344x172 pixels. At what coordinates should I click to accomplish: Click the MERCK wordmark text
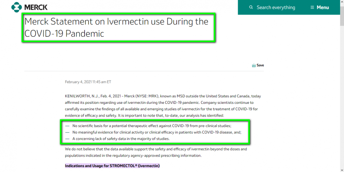[36, 8]
